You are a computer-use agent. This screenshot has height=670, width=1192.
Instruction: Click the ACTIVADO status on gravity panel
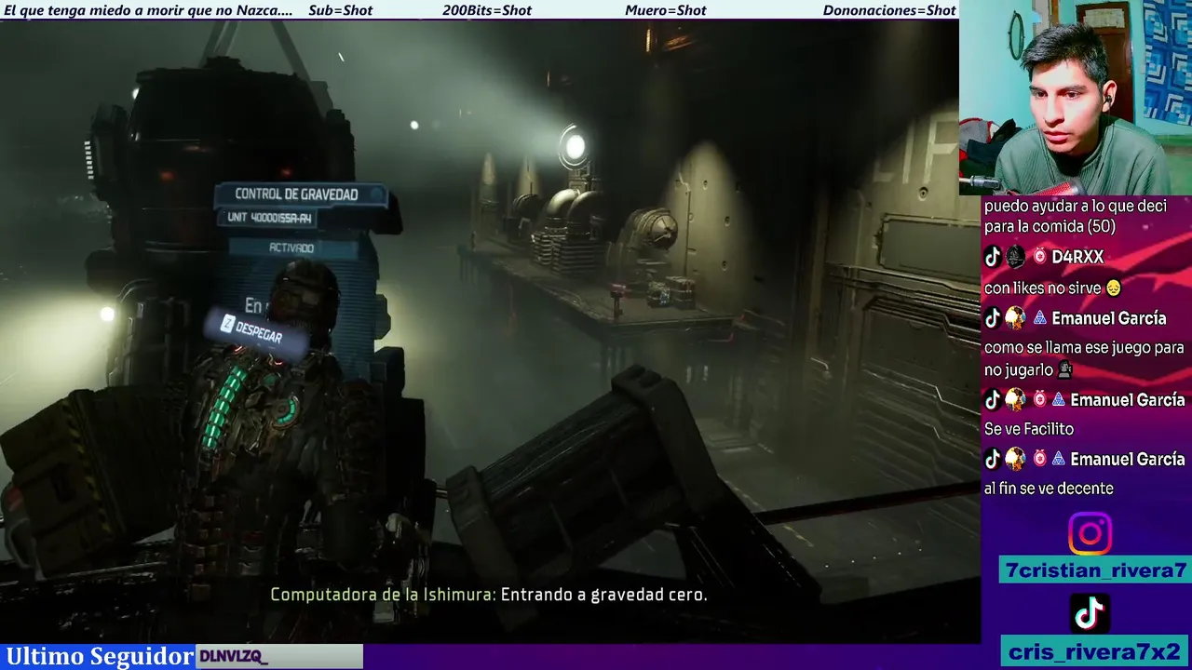291,248
